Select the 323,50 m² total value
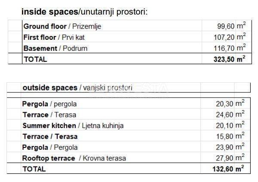Screen dimensions: 258x182 coord(229,59)
